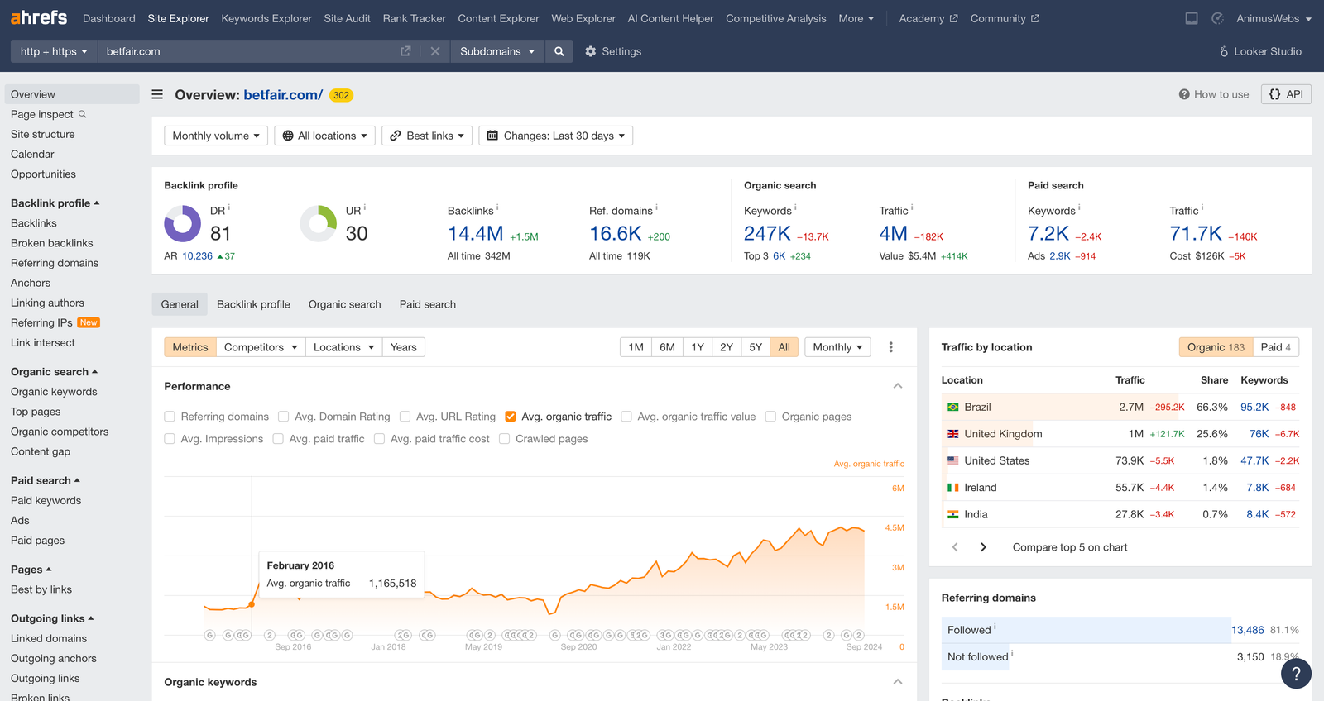
Task: Click the India flag icon
Action: point(953,514)
